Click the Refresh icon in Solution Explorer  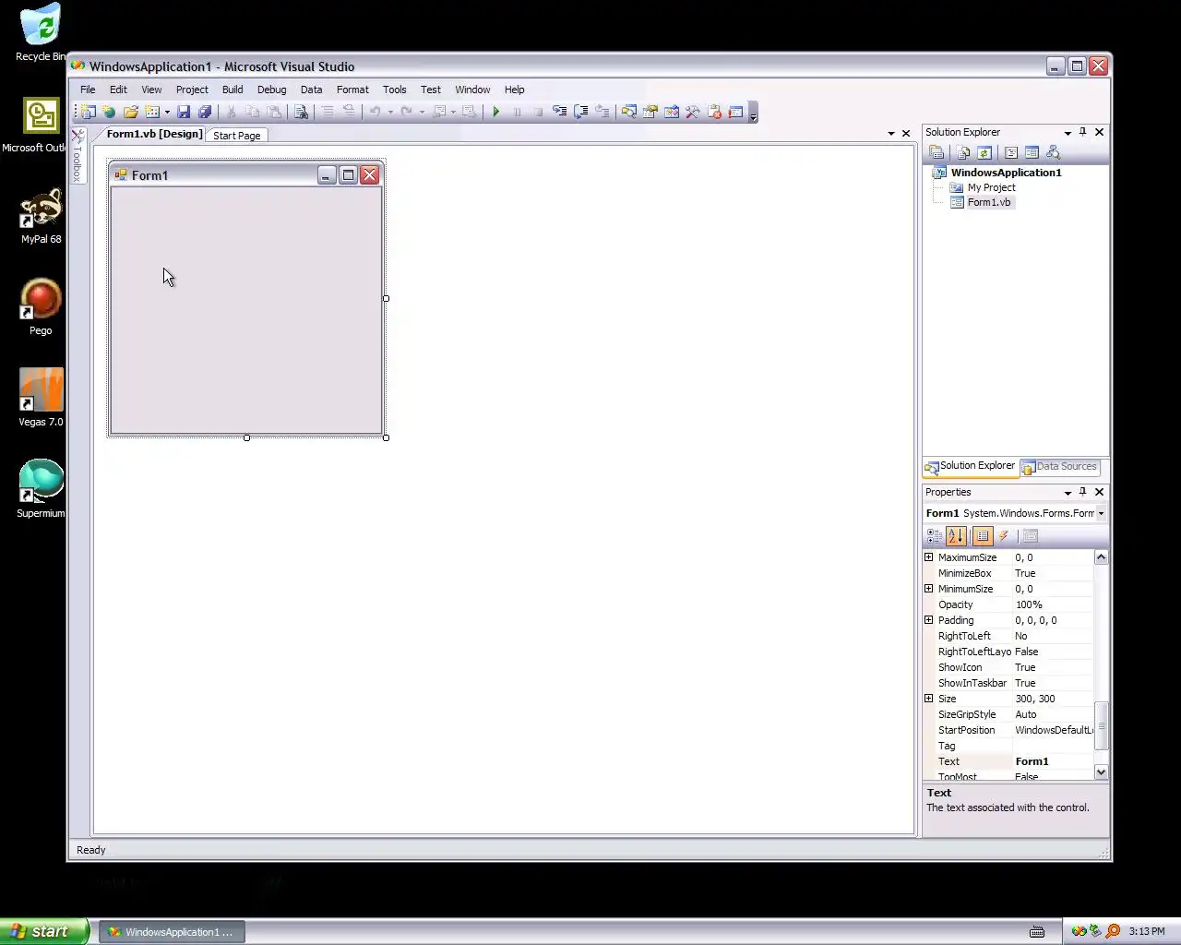point(984,152)
